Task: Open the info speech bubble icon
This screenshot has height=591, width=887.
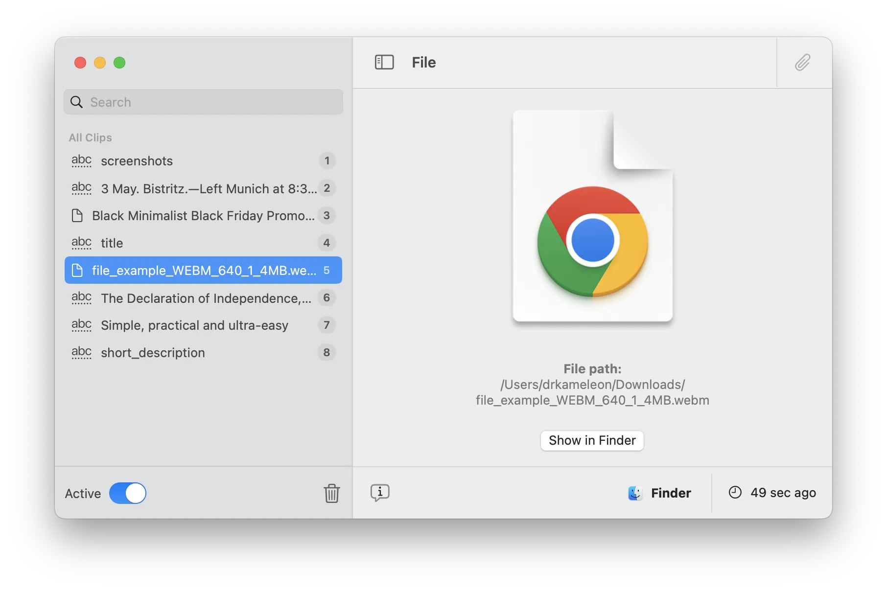Action: coord(380,493)
